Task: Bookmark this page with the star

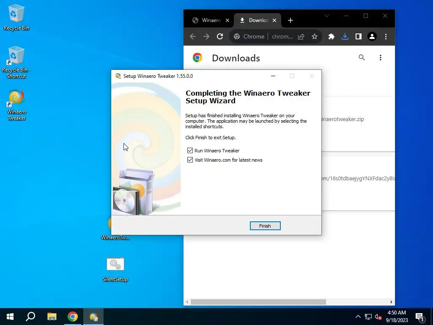Action: tap(315, 36)
